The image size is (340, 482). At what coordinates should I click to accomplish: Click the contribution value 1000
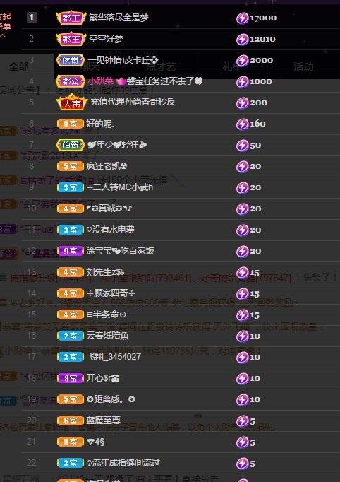pyautogui.click(x=261, y=82)
